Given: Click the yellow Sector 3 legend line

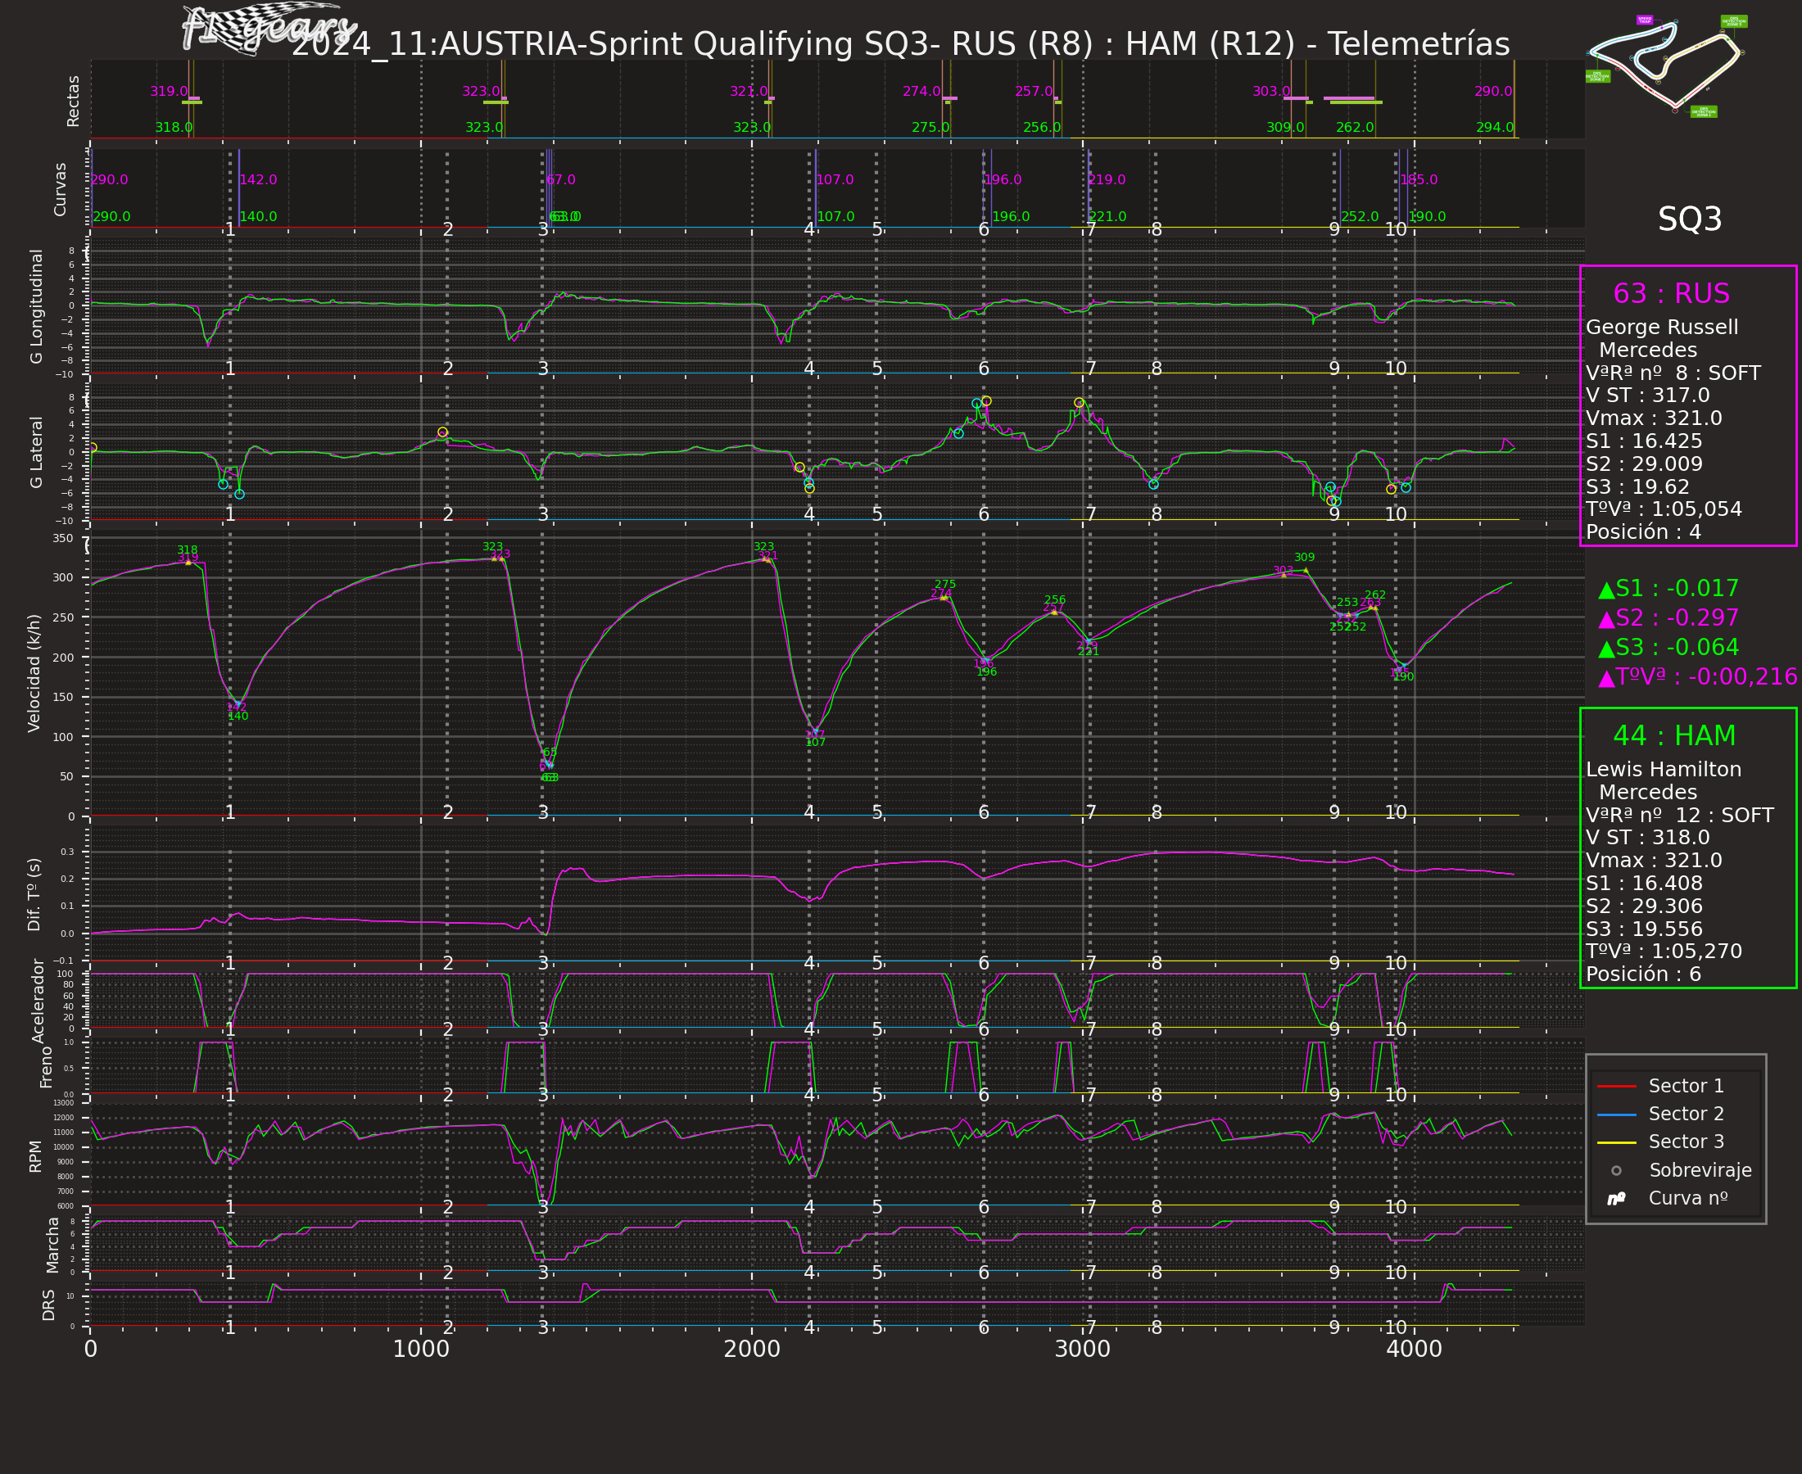Looking at the screenshot, I should pos(1616,1142).
